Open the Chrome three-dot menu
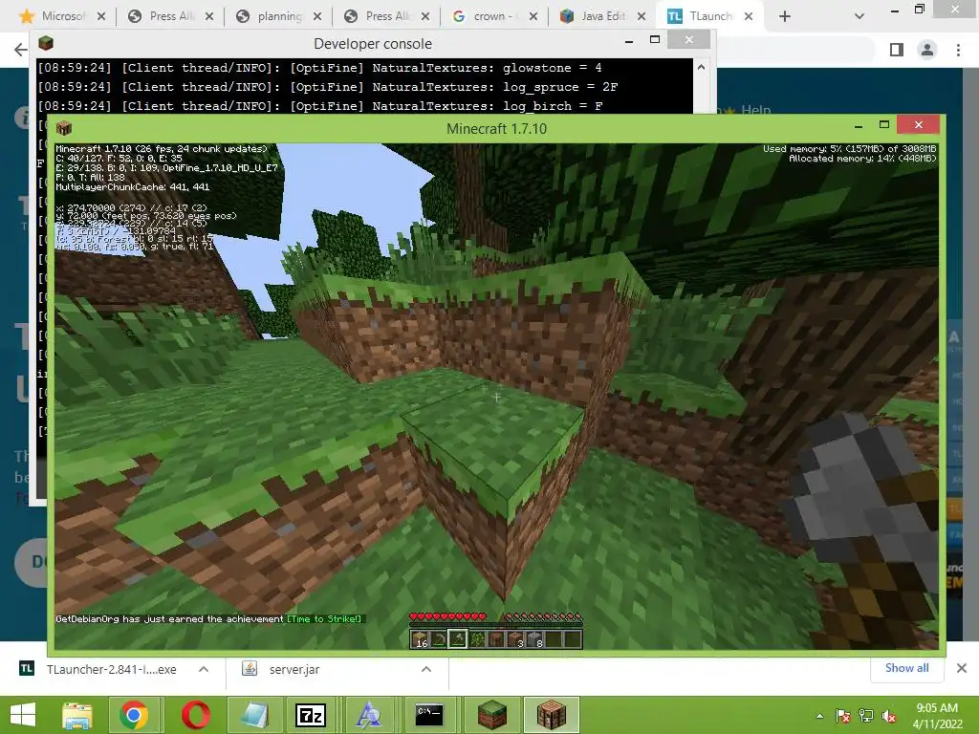The image size is (979, 734). click(958, 50)
